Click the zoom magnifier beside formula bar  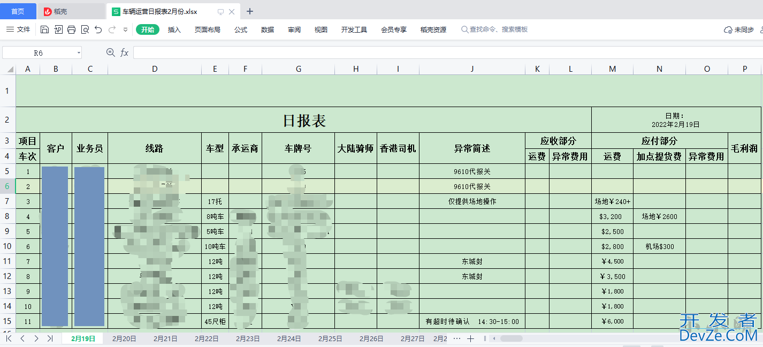coord(111,52)
